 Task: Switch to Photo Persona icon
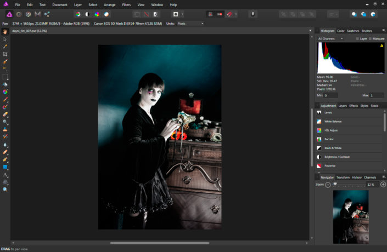[9, 14]
